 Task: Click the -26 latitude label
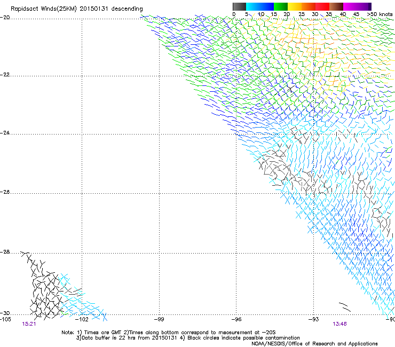pos(5,192)
